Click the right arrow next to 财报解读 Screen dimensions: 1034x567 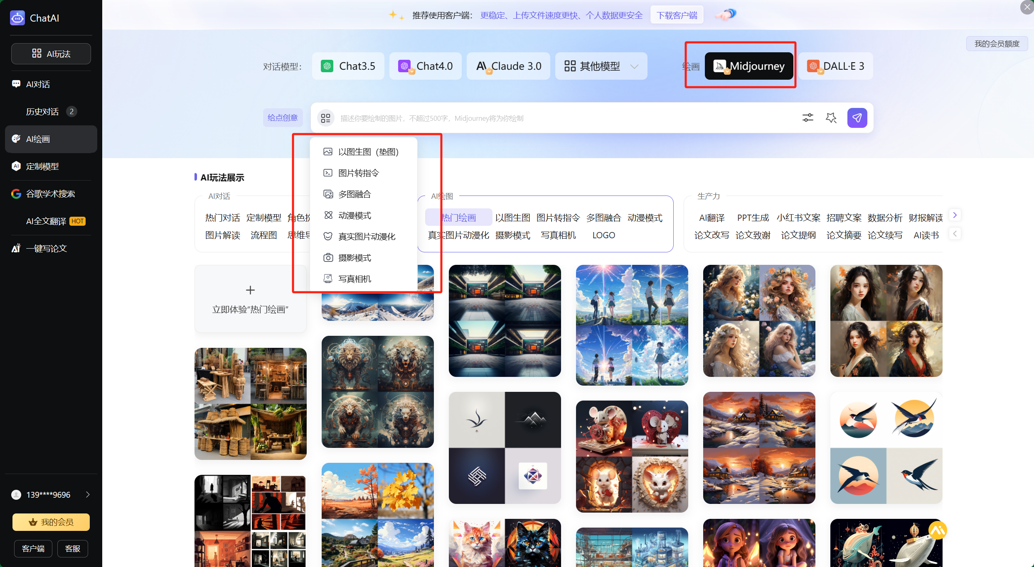(x=955, y=215)
